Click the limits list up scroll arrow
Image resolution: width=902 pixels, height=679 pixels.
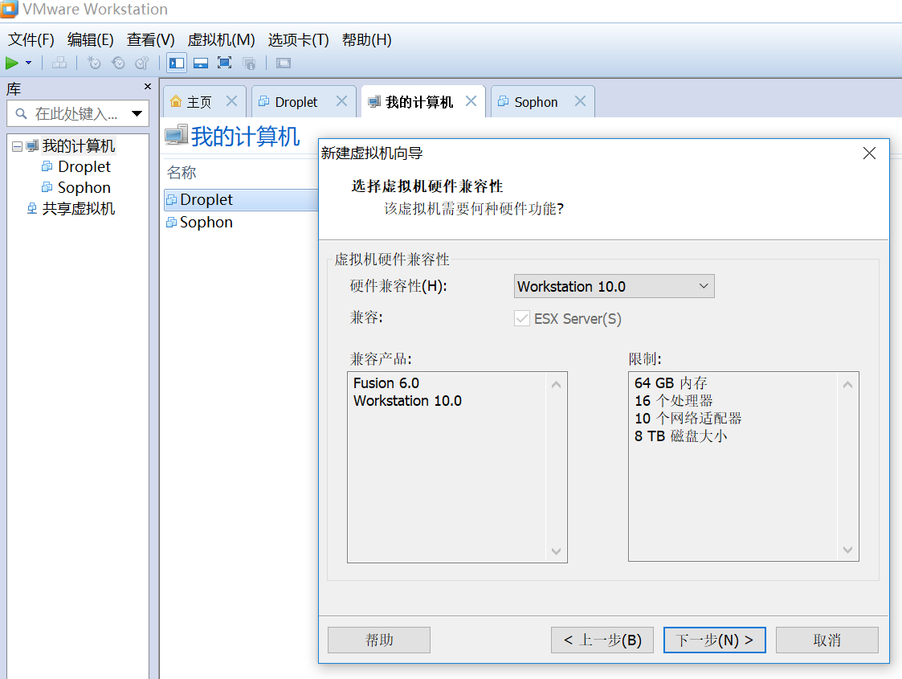click(847, 384)
